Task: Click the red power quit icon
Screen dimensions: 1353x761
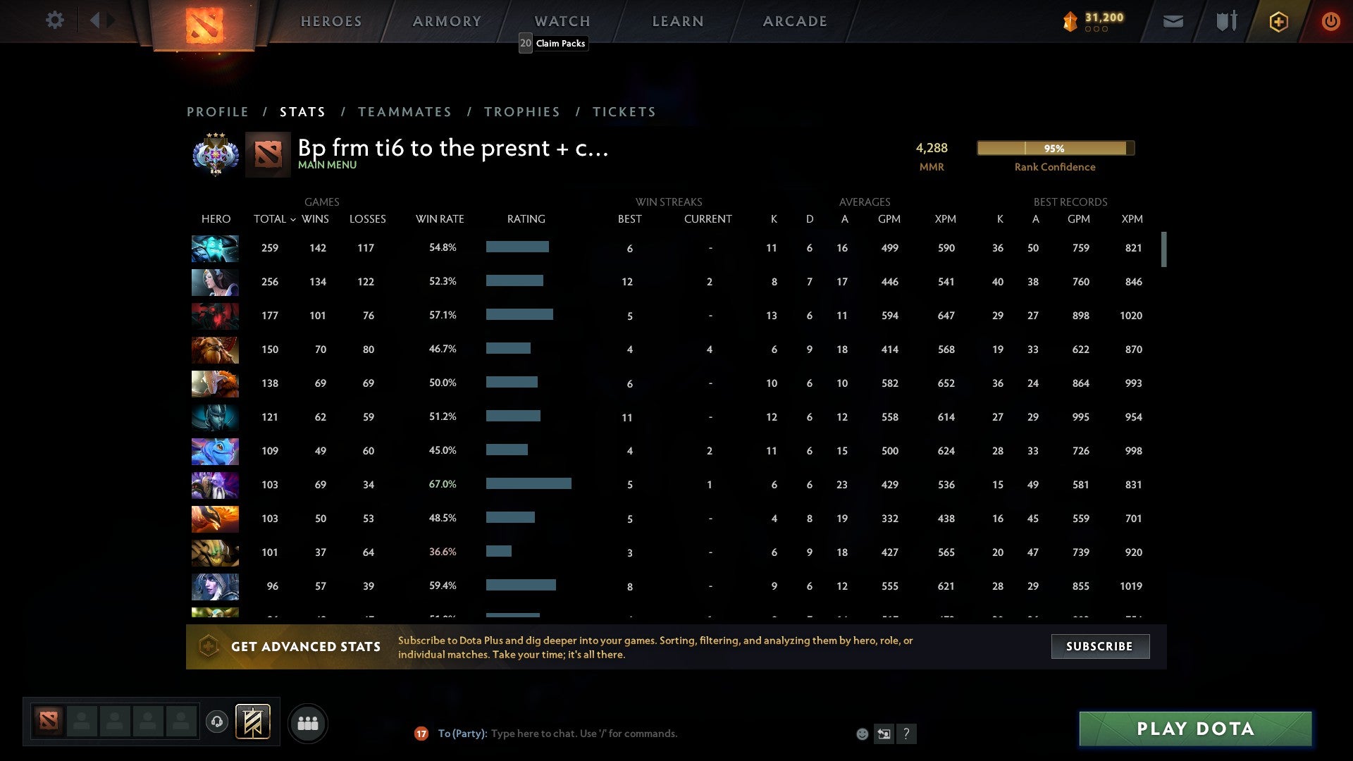Action: (1330, 22)
